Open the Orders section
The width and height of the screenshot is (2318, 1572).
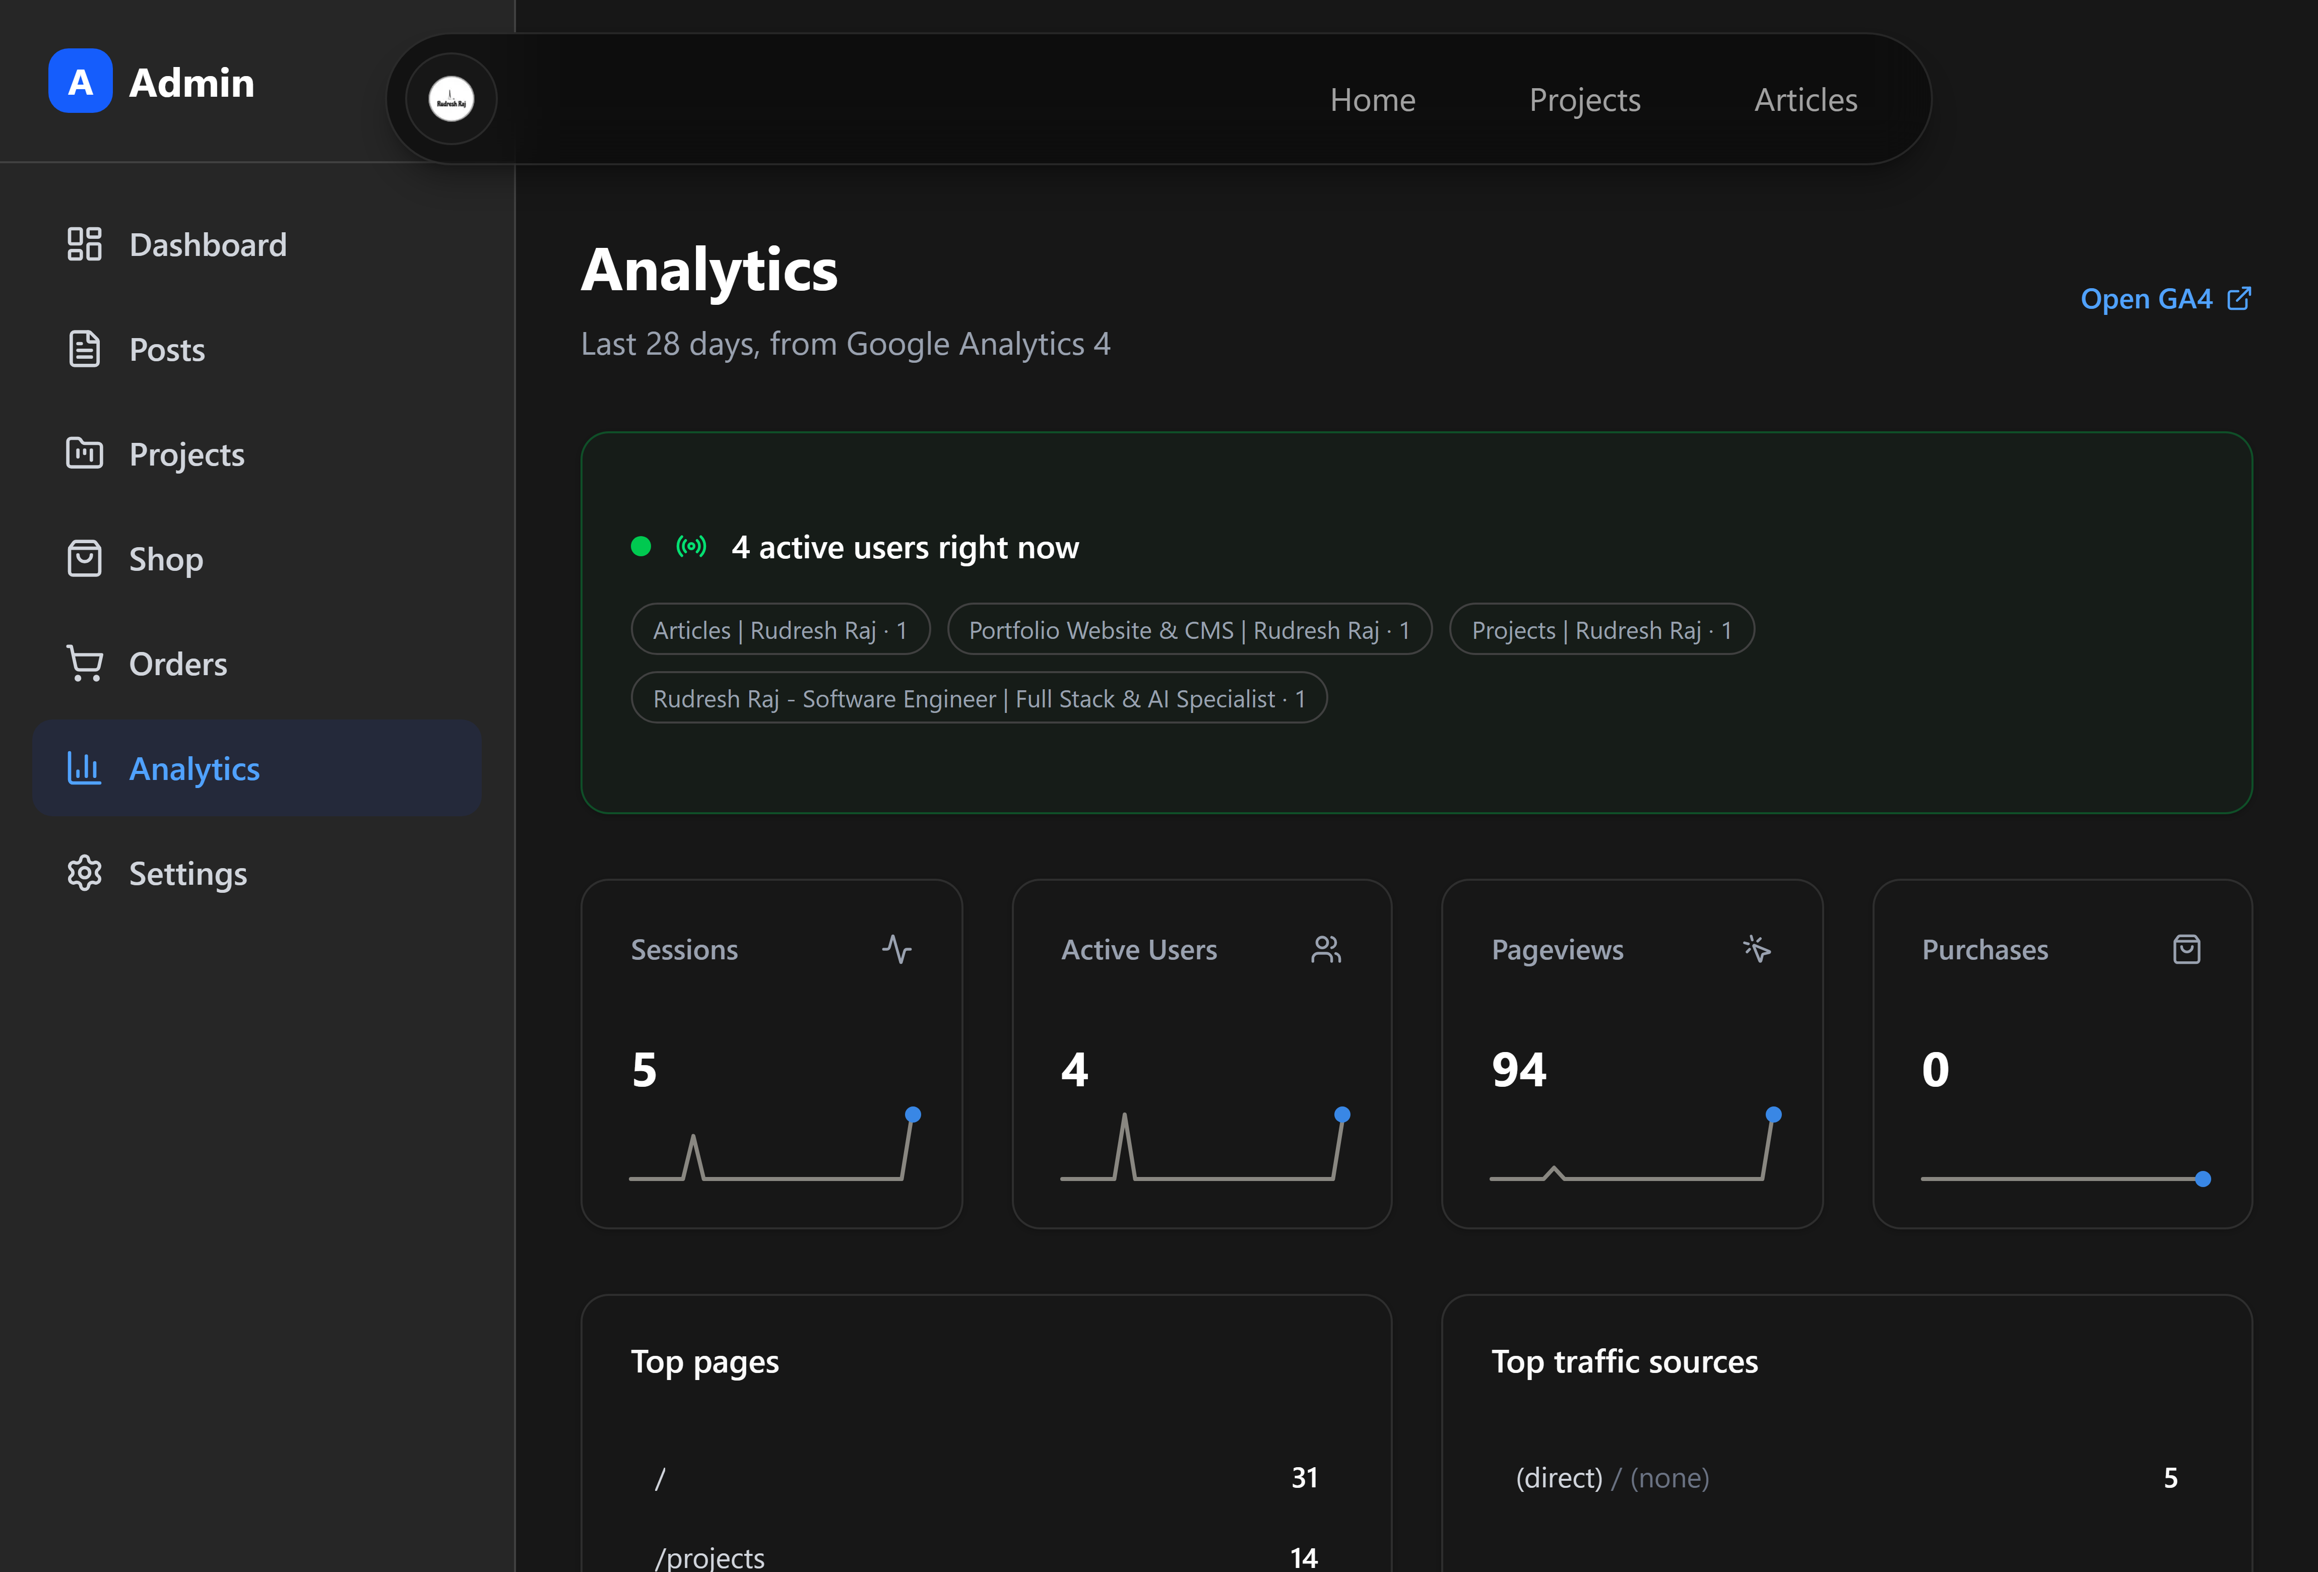[257, 663]
